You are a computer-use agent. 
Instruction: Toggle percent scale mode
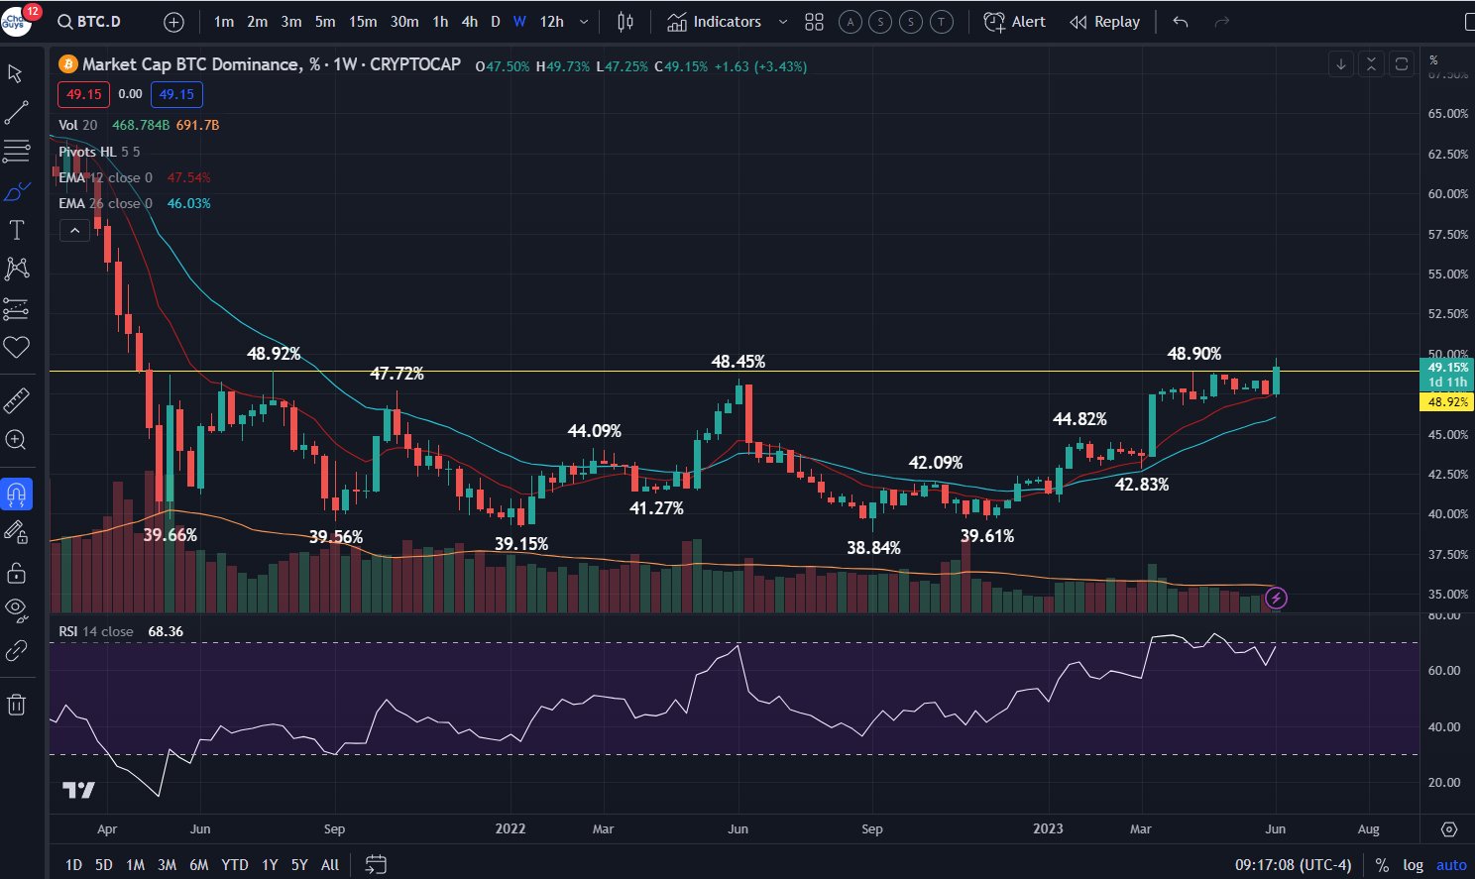[x=1382, y=865]
